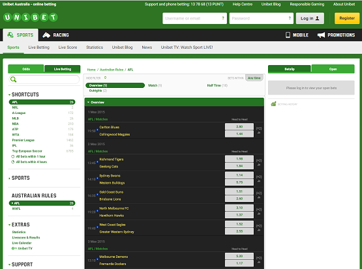
Task: Open Live Score menu item
Action: tap(68, 48)
